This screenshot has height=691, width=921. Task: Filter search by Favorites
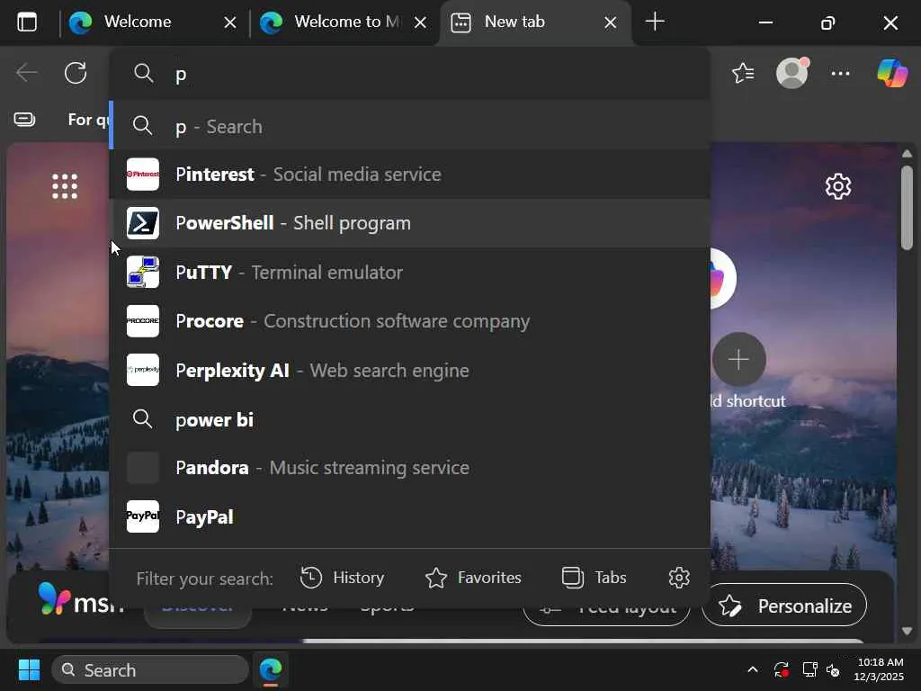pos(473,578)
